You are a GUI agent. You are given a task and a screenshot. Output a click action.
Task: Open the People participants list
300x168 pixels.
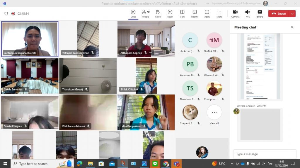145,13
